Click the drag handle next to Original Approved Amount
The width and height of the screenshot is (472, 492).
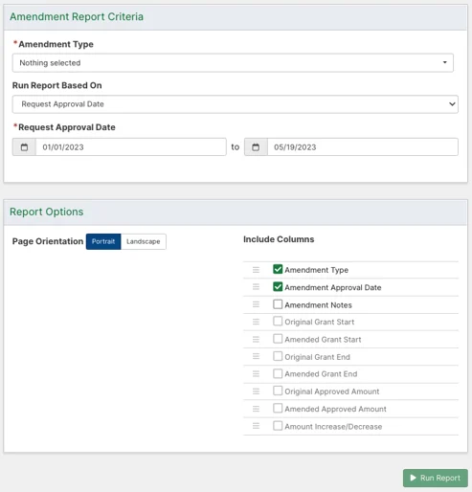pyautogui.click(x=256, y=391)
